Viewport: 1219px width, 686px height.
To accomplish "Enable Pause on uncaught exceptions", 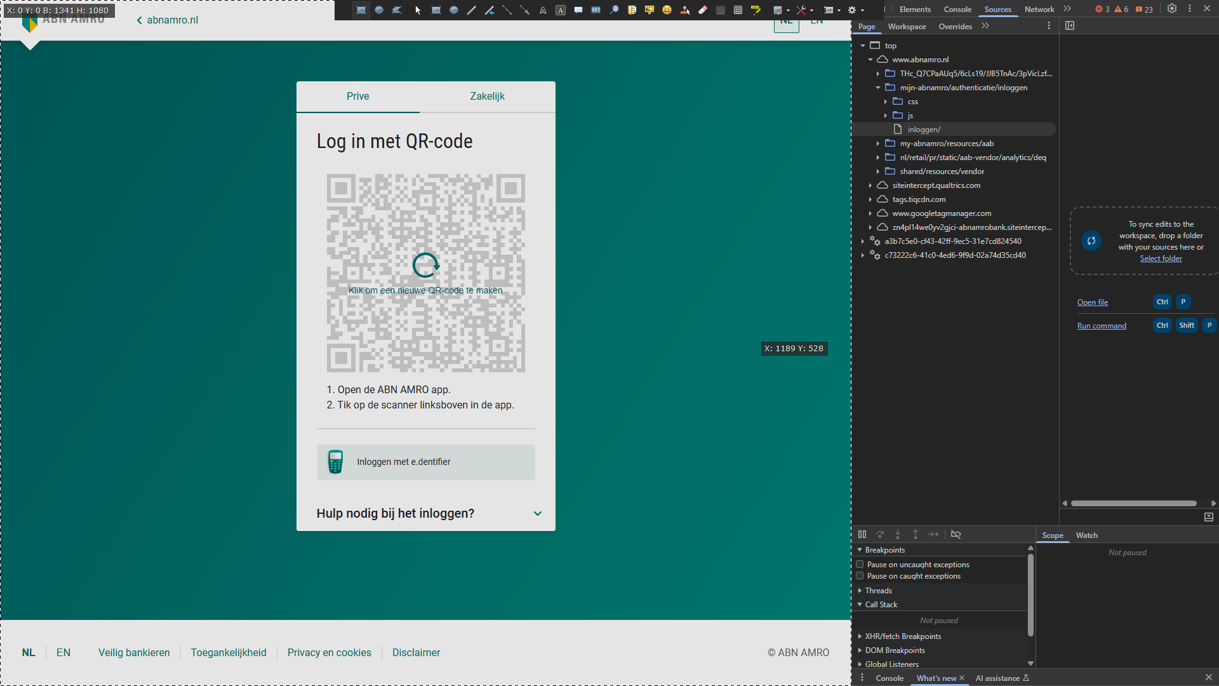I will pyautogui.click(x=860, y=565).
